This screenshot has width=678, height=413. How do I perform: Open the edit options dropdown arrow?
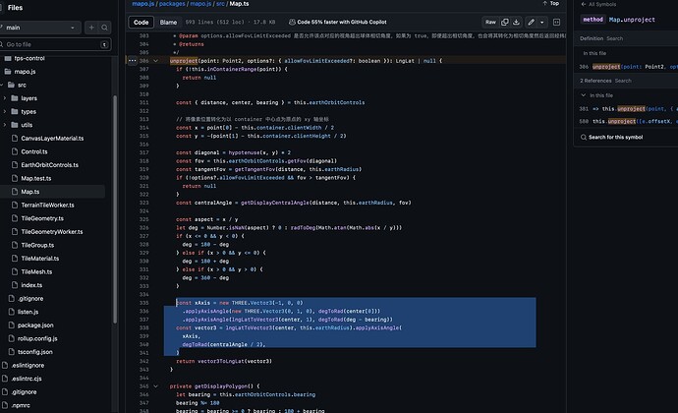[x=542, y=22]
